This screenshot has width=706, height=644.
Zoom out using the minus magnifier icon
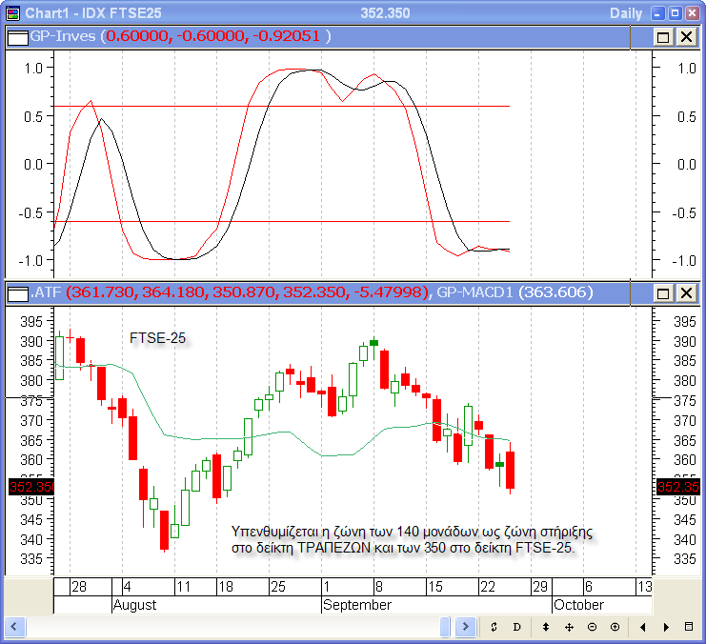592,627
